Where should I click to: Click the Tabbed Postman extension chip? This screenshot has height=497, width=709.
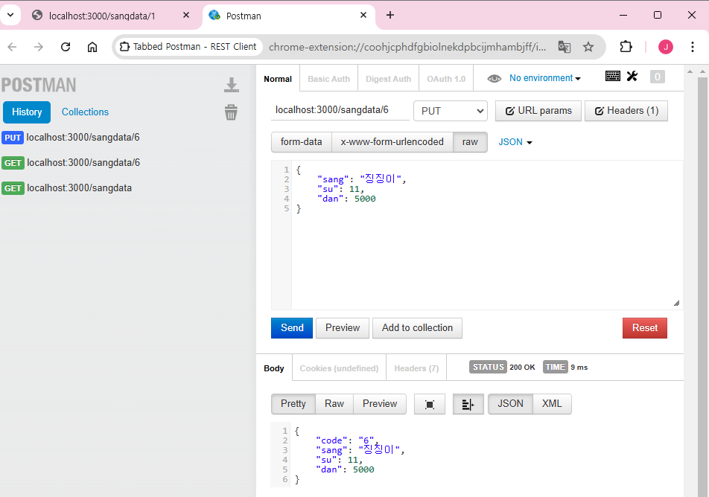(188, 47)
